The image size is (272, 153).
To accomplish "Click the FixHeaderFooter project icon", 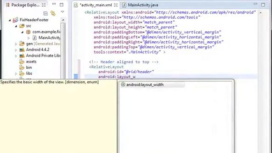I will click(x=15, y=20).
